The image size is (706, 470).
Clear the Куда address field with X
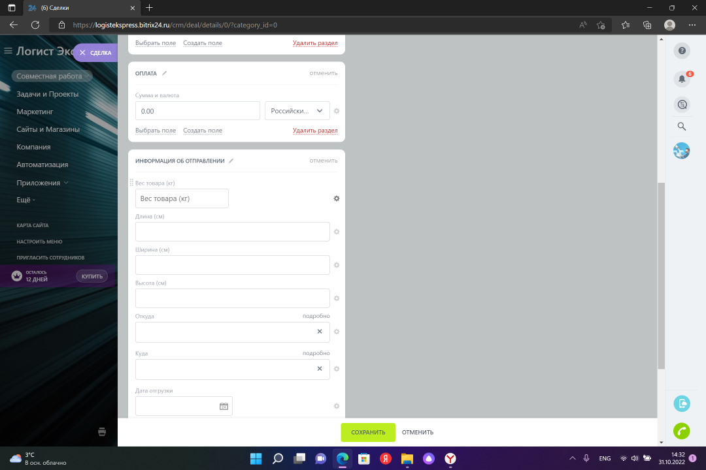click(x=320, y=369)
